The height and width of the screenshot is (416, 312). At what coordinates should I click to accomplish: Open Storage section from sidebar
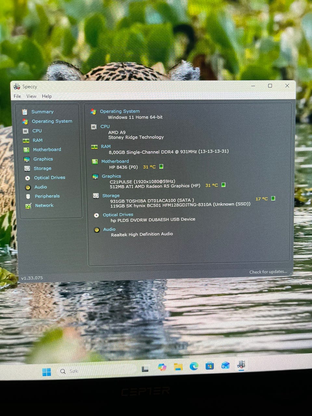[43, 168]
